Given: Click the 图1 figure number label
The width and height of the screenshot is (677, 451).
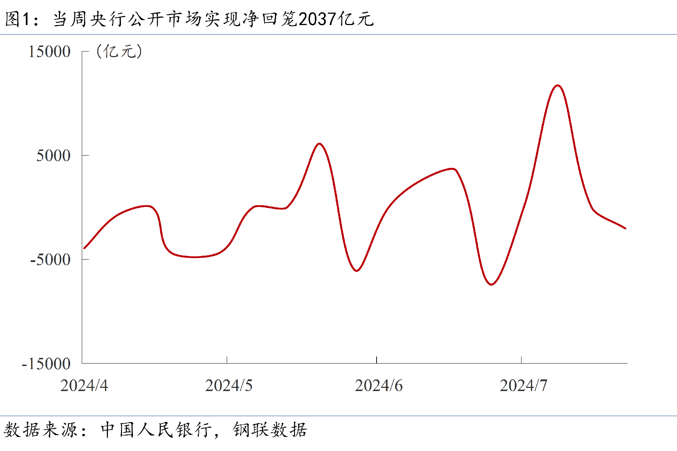Looking at the screenshot, I should click(x=17, y=19).
